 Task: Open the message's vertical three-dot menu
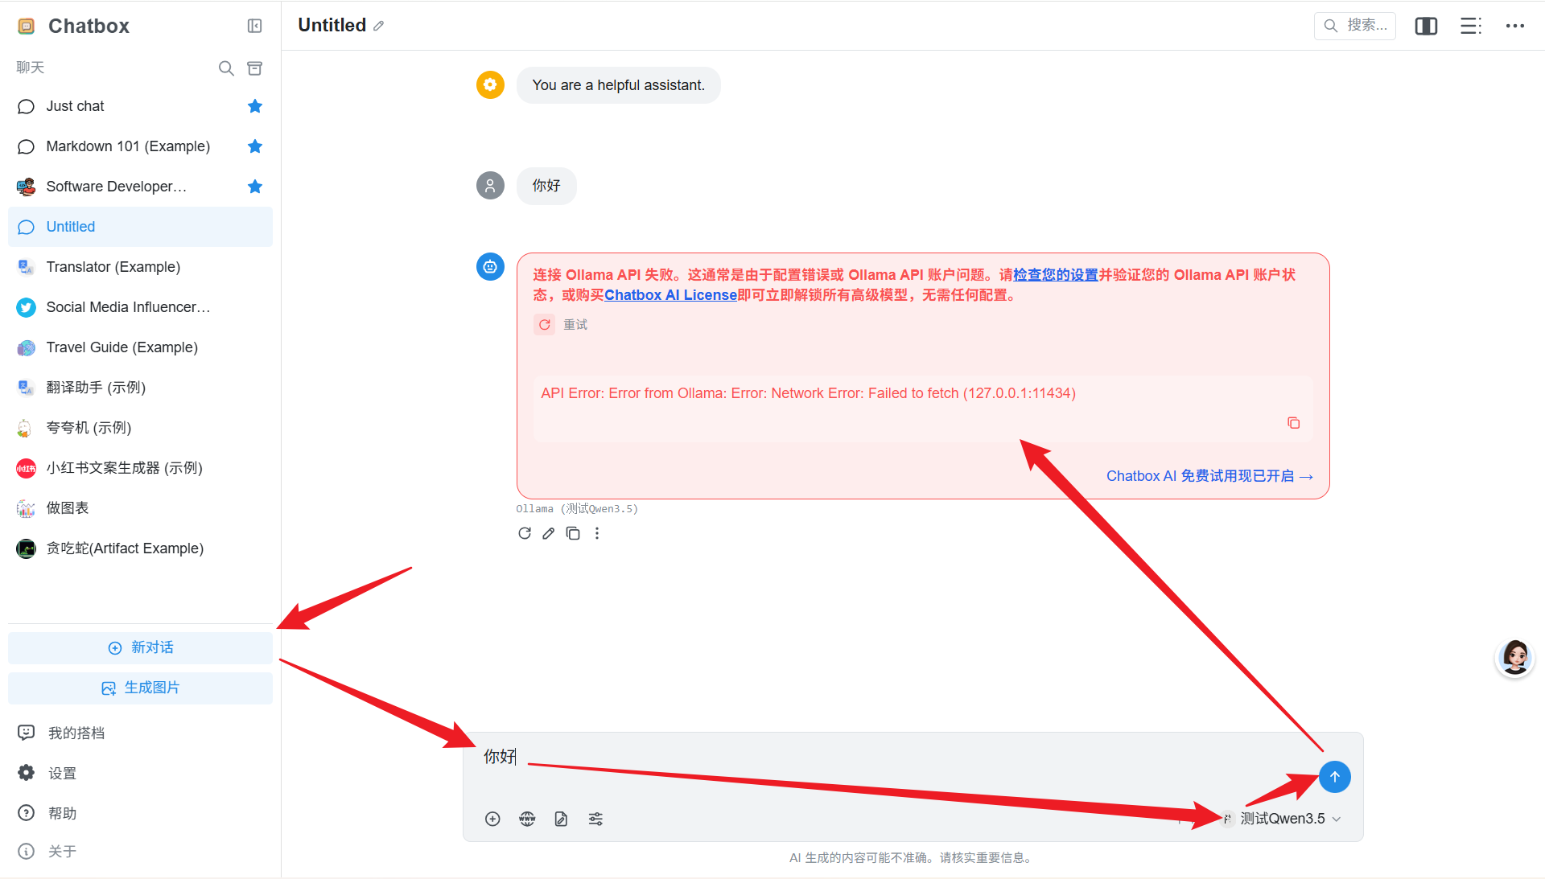click(x=597, y=533)
